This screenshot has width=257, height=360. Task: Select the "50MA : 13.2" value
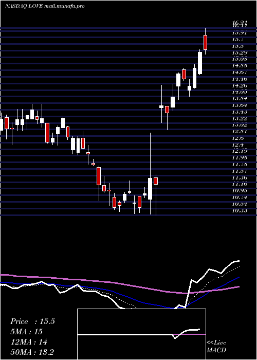[32, 352]
